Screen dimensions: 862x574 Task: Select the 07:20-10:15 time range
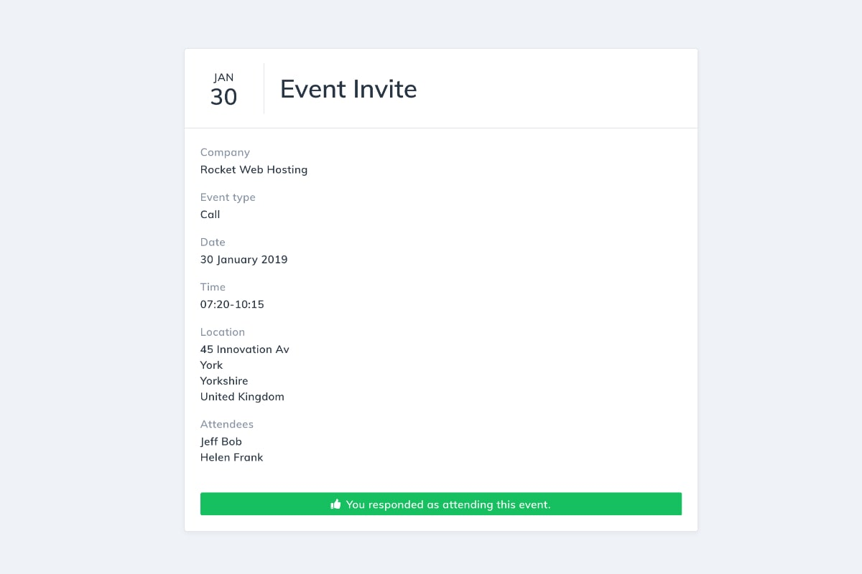(x=232, y=304)
